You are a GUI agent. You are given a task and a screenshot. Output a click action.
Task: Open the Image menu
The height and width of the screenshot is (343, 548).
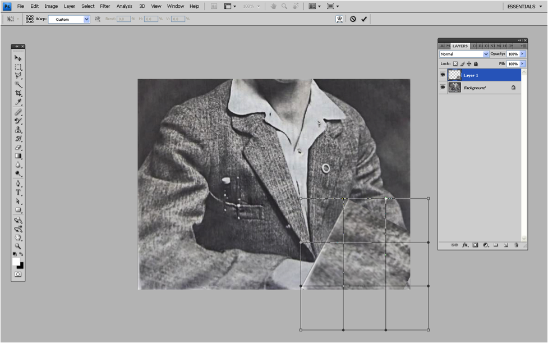pyautogui.click(x=51, y=6)
